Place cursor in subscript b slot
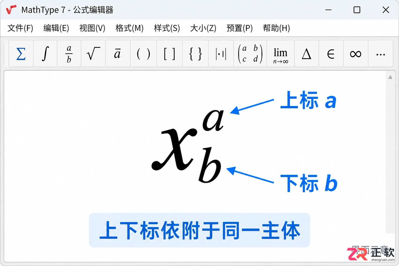The width and height of the screenshot is (399, 266). point(210,165)
